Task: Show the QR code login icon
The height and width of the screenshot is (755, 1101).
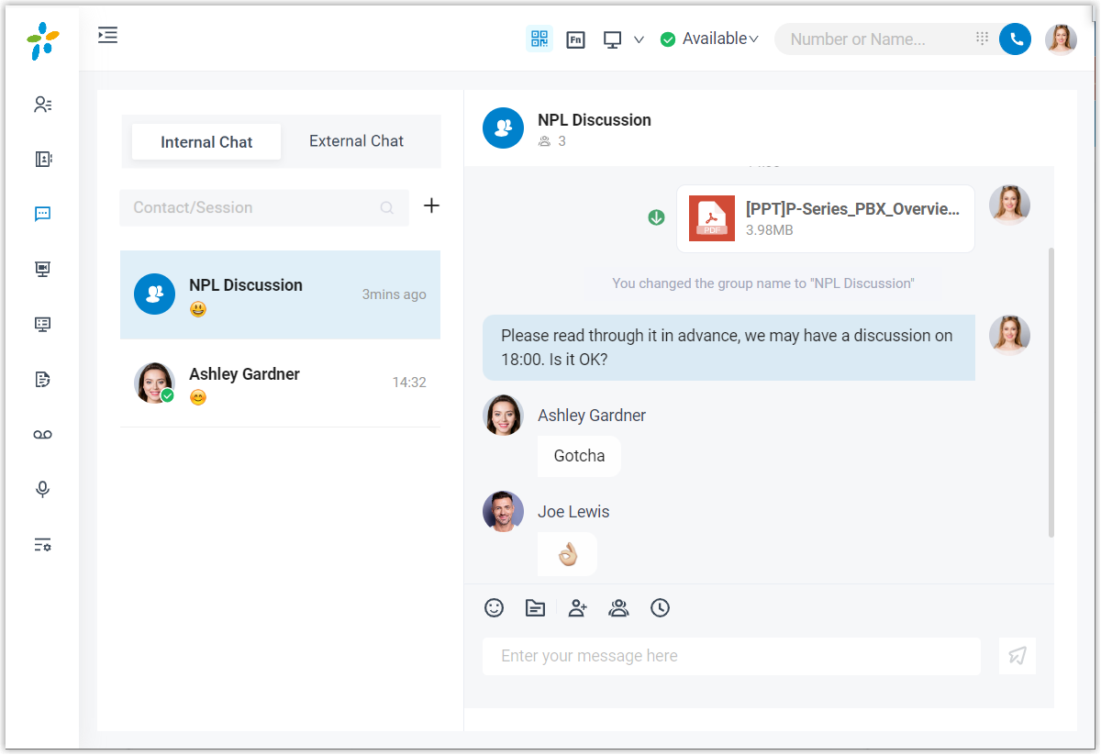Action: (x=539, y=39)
